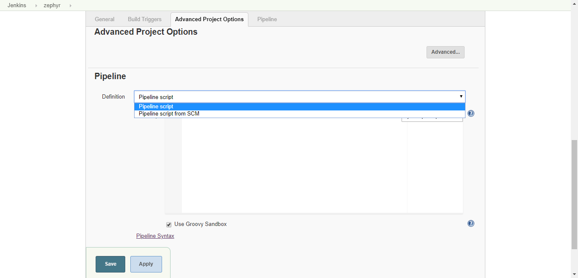
Task: Switch to the General tab
Action: 105,19
